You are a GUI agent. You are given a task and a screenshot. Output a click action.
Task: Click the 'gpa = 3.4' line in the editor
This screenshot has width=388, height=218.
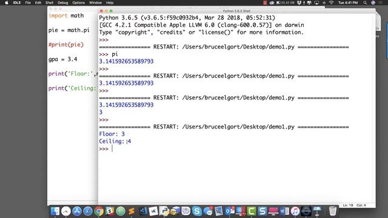tap(63, 59)
